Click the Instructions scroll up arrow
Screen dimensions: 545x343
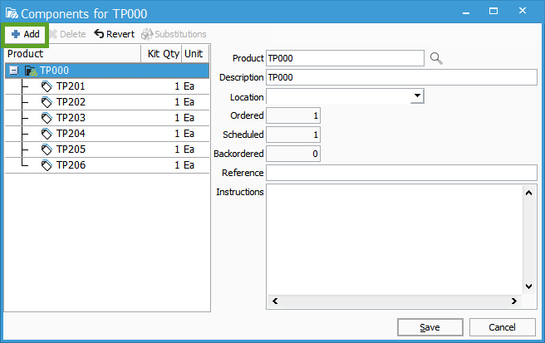coord(528,193)
